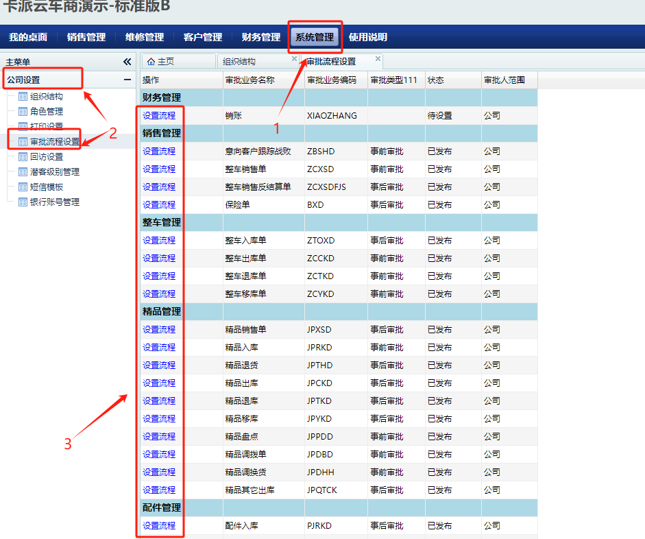The image size is (645, 539).
Task: Click the icon beside 角色管理 in the menu tree
Action: 23,112
